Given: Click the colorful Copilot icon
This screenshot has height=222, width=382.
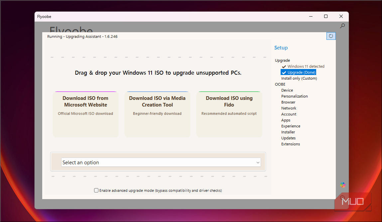Looking at the screenshot, I should tap(343, 185).
